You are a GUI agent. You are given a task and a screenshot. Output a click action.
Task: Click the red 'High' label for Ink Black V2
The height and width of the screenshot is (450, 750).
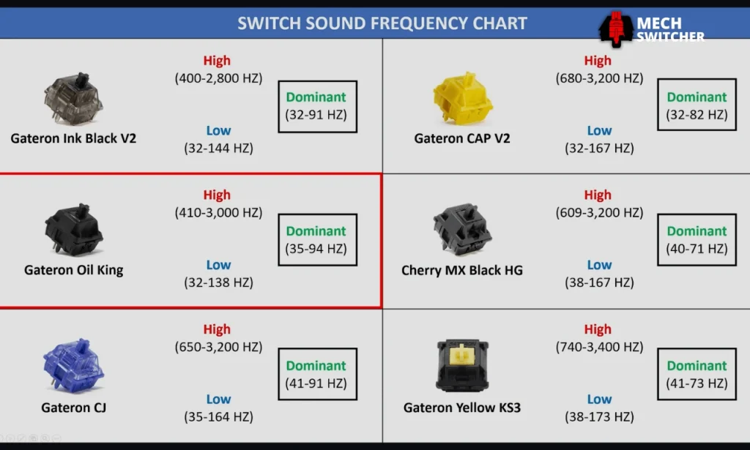[217, 61]
